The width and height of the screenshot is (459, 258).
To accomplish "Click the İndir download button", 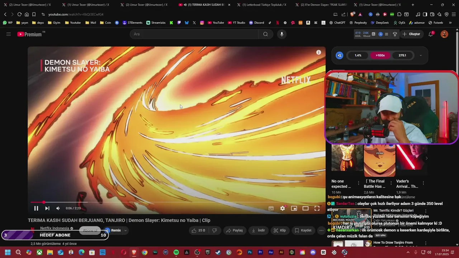I will coord(258,230).
